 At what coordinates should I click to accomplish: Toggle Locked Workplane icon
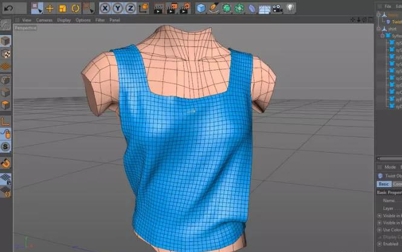pos(5,178)
